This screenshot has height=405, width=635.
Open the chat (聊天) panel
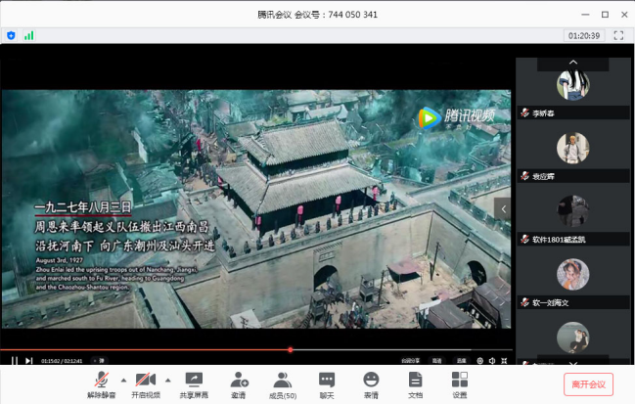click(x=327, y=382)
